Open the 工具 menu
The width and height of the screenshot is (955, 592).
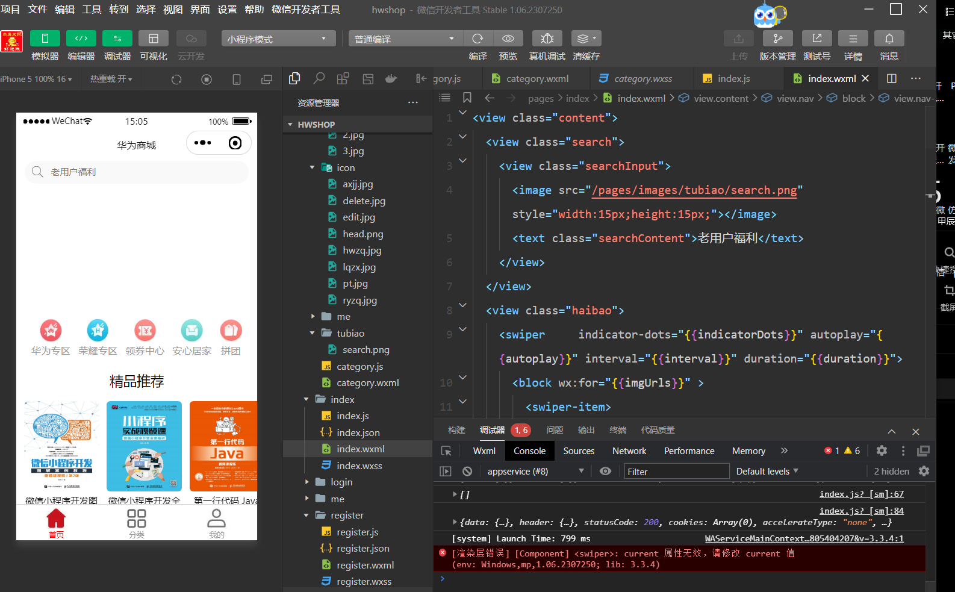[92, 10]
